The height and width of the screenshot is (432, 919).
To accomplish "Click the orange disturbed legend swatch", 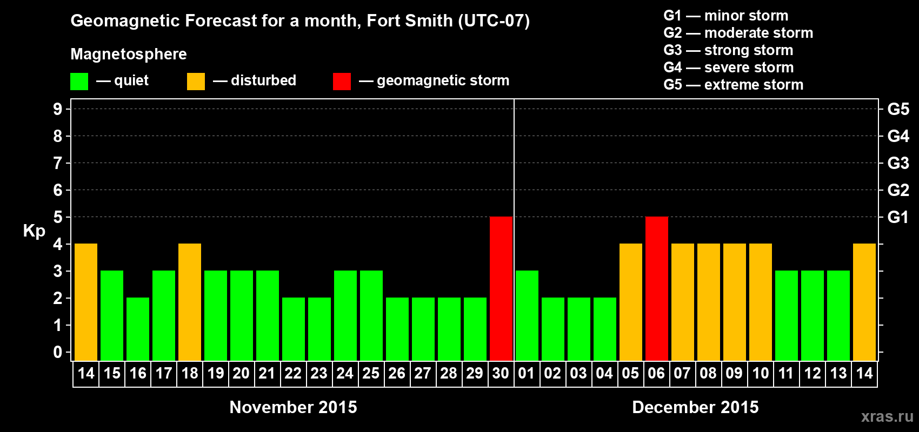I will (x=196, y=82).
